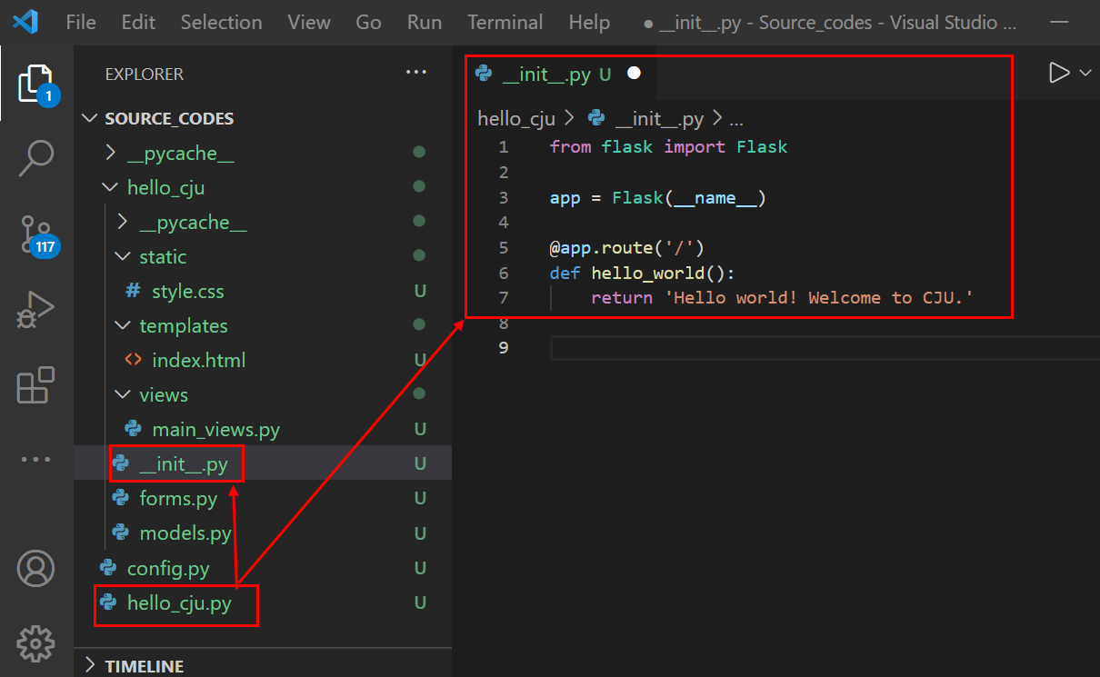
Task: Click the 'Hello world! Welcome to CJU.' string
Action: click(820, 297)
